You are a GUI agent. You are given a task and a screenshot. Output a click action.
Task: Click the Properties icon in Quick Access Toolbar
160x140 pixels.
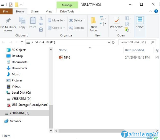11,5
